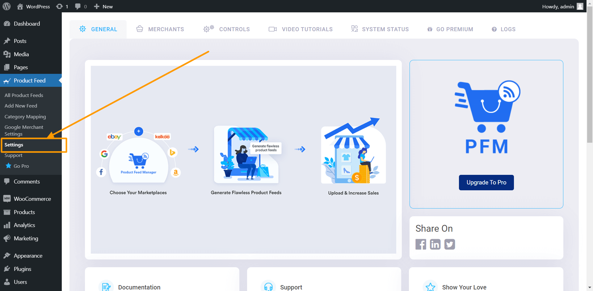Click the Plugins plug icon
This screenshot has width=593, height=291.
click(7, 269)
